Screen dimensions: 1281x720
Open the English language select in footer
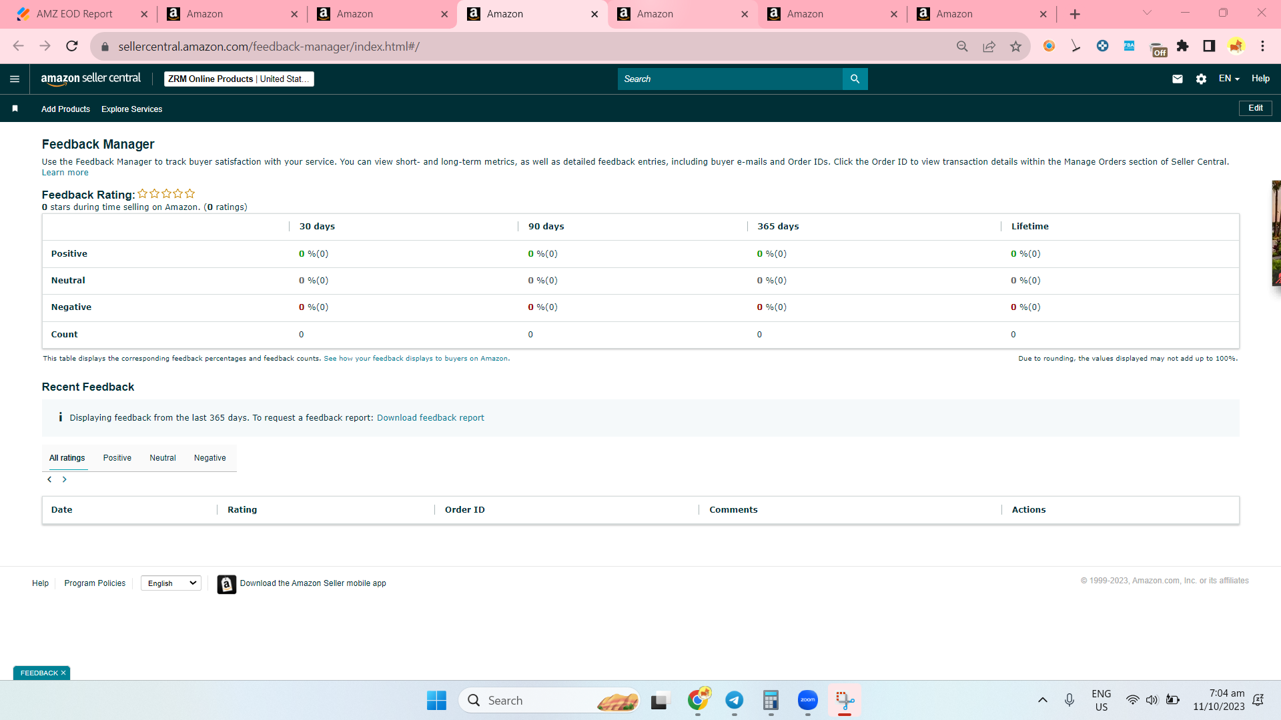pos(171,583)
